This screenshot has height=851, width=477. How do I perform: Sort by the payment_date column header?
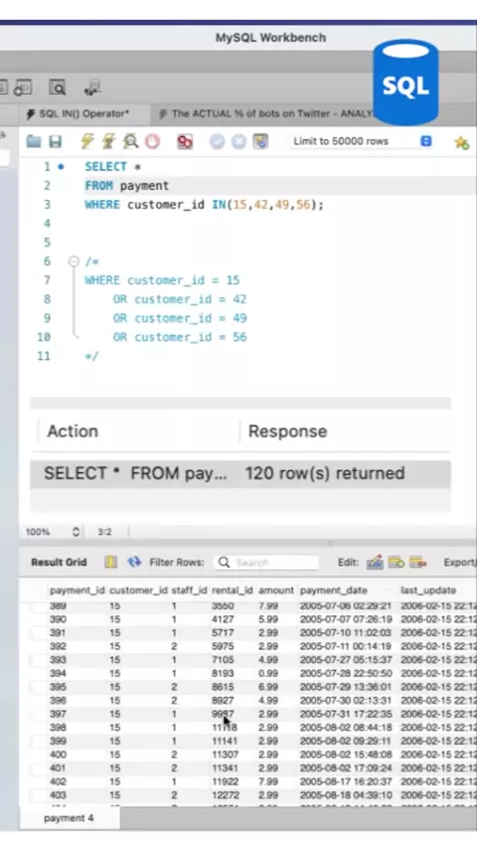coord(333,590)
